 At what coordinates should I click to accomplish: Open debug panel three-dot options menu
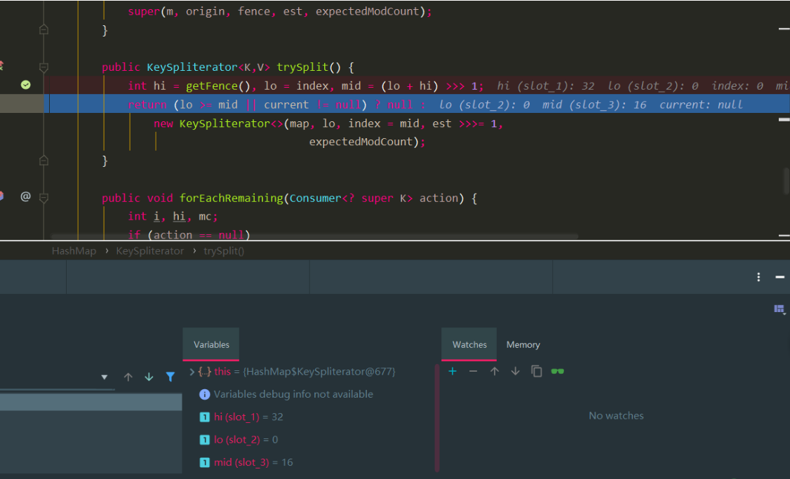point(758,277)
